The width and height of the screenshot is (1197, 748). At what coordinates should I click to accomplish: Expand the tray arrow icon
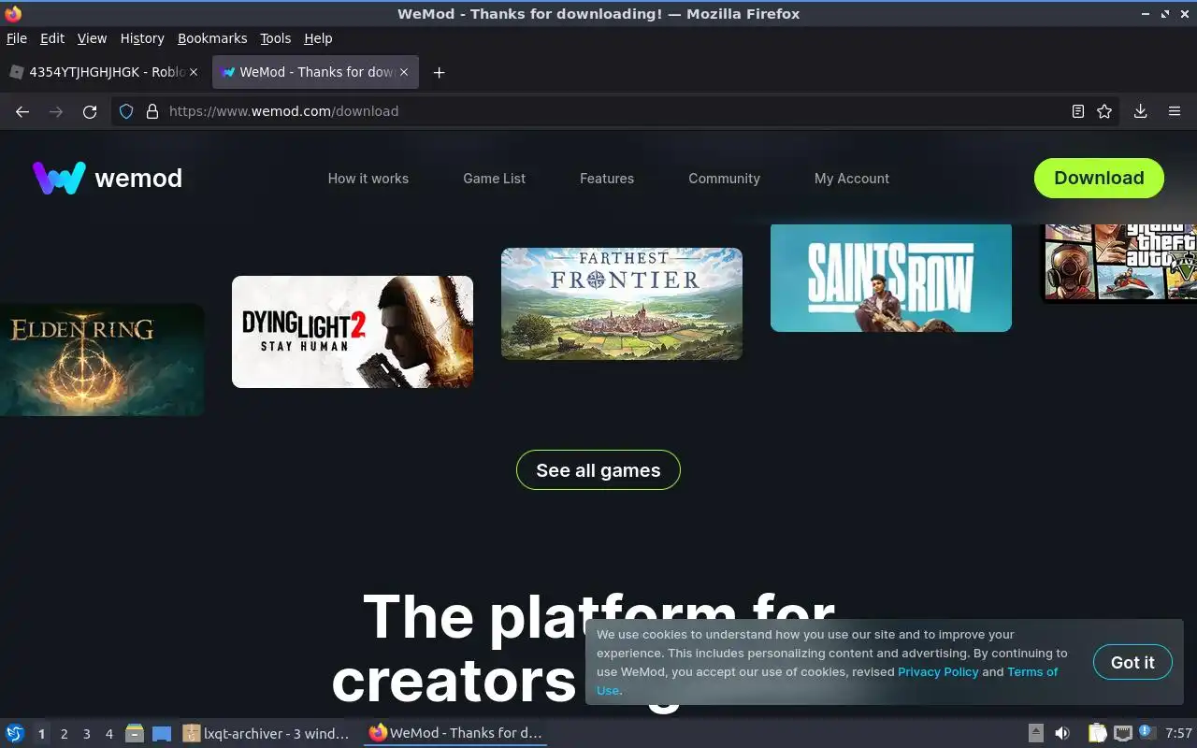tap(1036, 733)
